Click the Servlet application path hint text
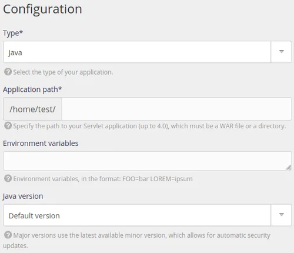Viewport: 294px width, 253px height. [149, 126]
